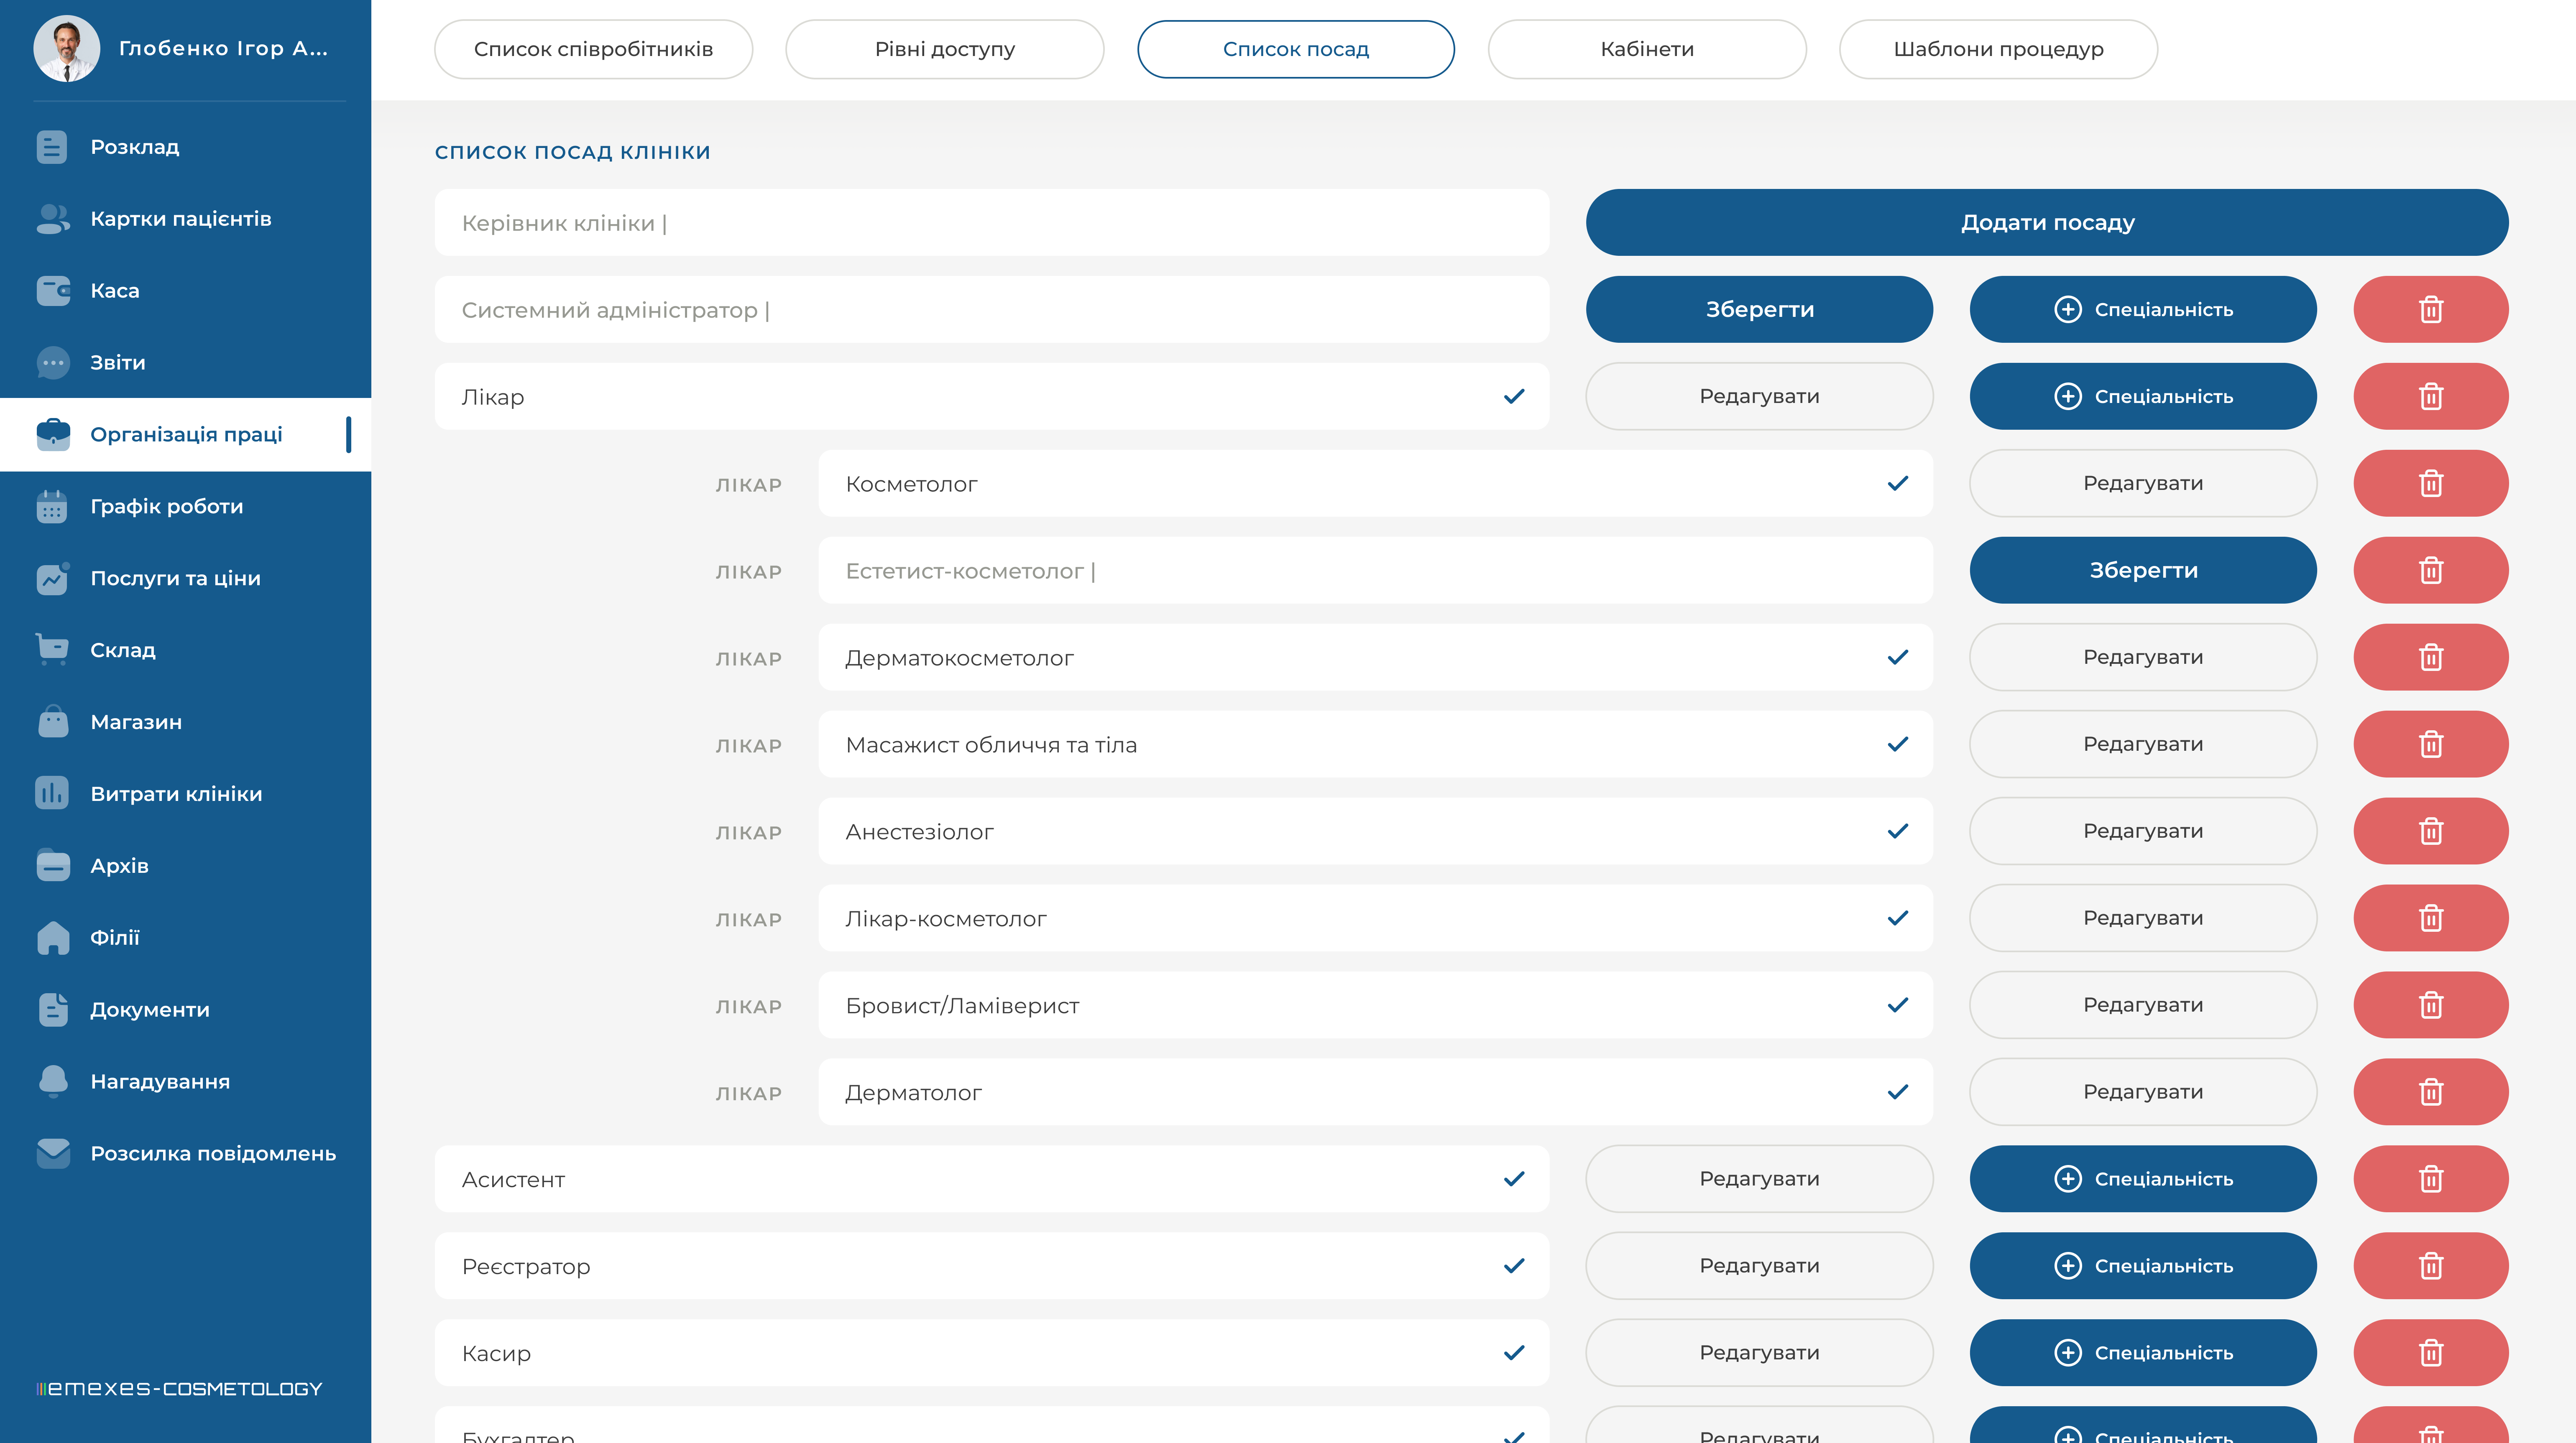Click the user avatar photo
The width and height of the screenshot is (2576, 1443).
tap(66, 49)
